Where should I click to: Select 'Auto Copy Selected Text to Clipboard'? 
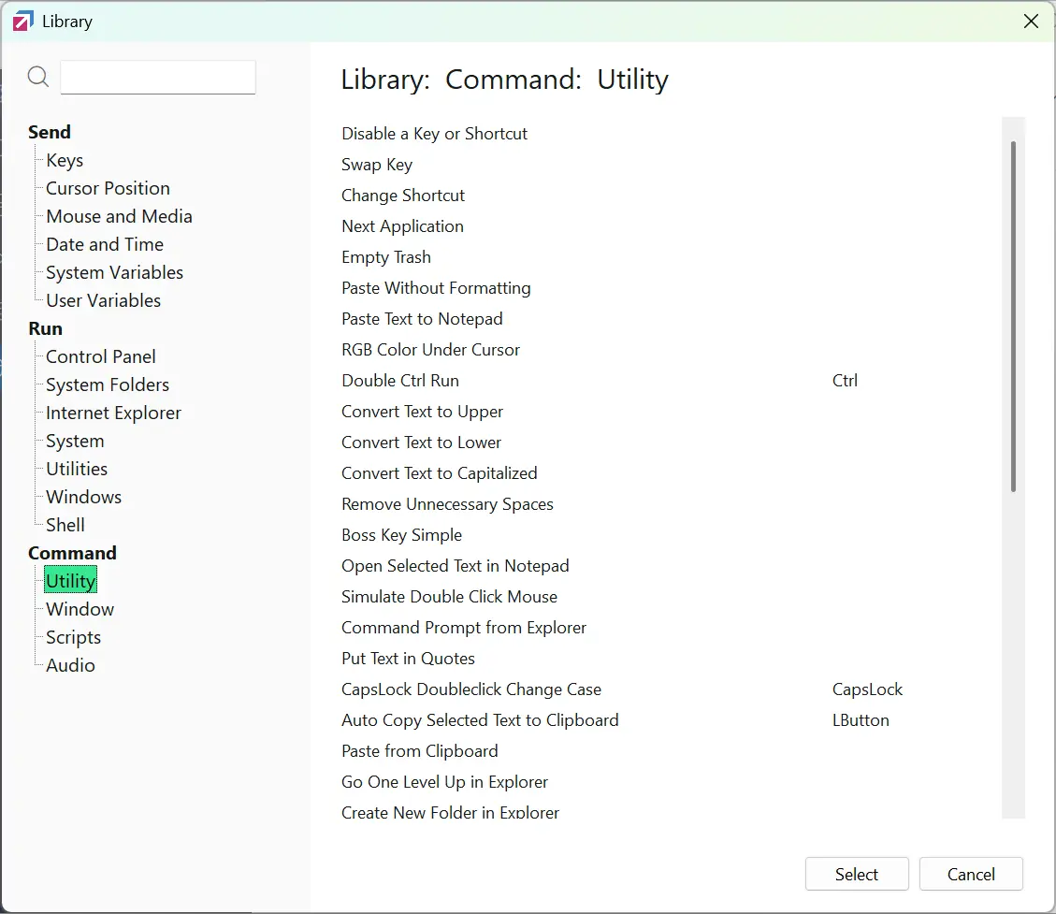(480, 720)
